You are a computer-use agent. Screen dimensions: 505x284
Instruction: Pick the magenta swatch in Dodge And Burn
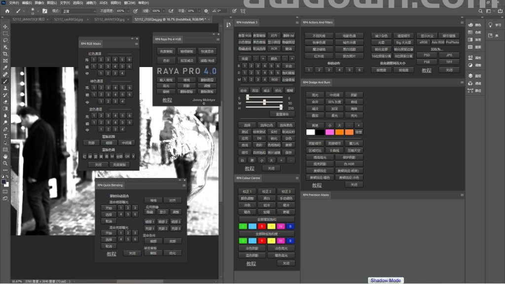pos(328,132)
